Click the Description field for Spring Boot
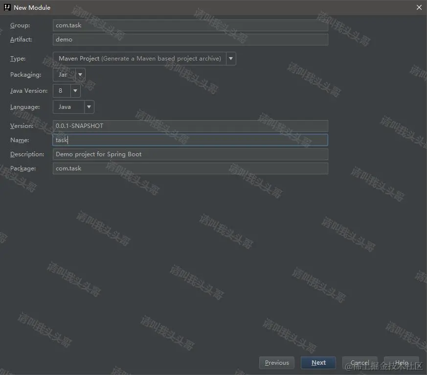Viewport: 427px width, 375px height. 190,154
